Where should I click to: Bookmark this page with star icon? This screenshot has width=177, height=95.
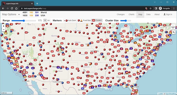pyautogui.click(x=151, y=8)
